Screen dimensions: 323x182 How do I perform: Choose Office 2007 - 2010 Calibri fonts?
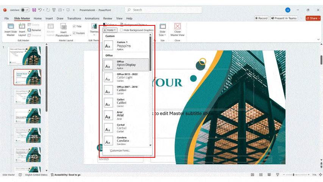(126, 90)
